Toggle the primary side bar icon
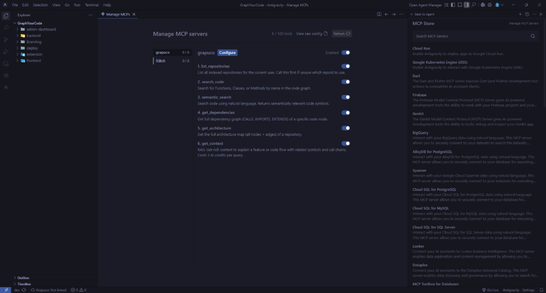546x293 pixels. point(453,5)
